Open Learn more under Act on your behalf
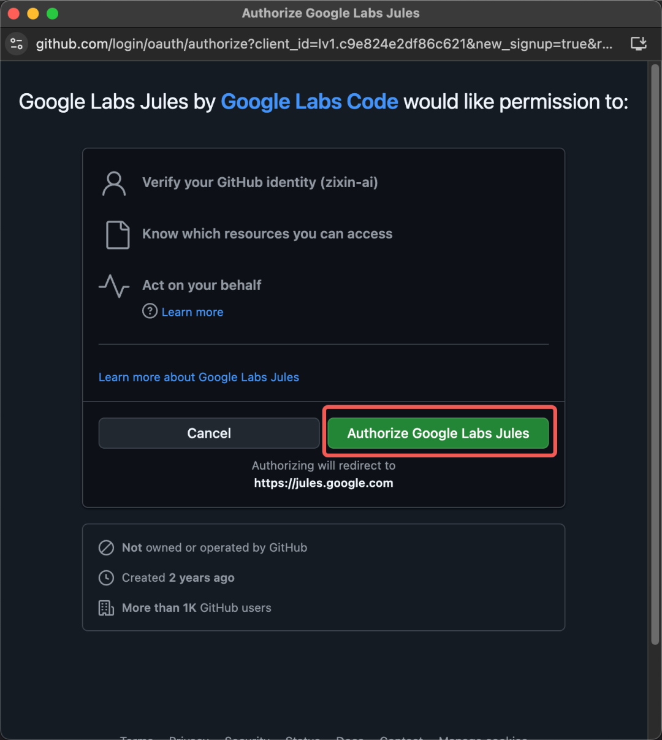The image size is (662, 740). coord(192,312)
